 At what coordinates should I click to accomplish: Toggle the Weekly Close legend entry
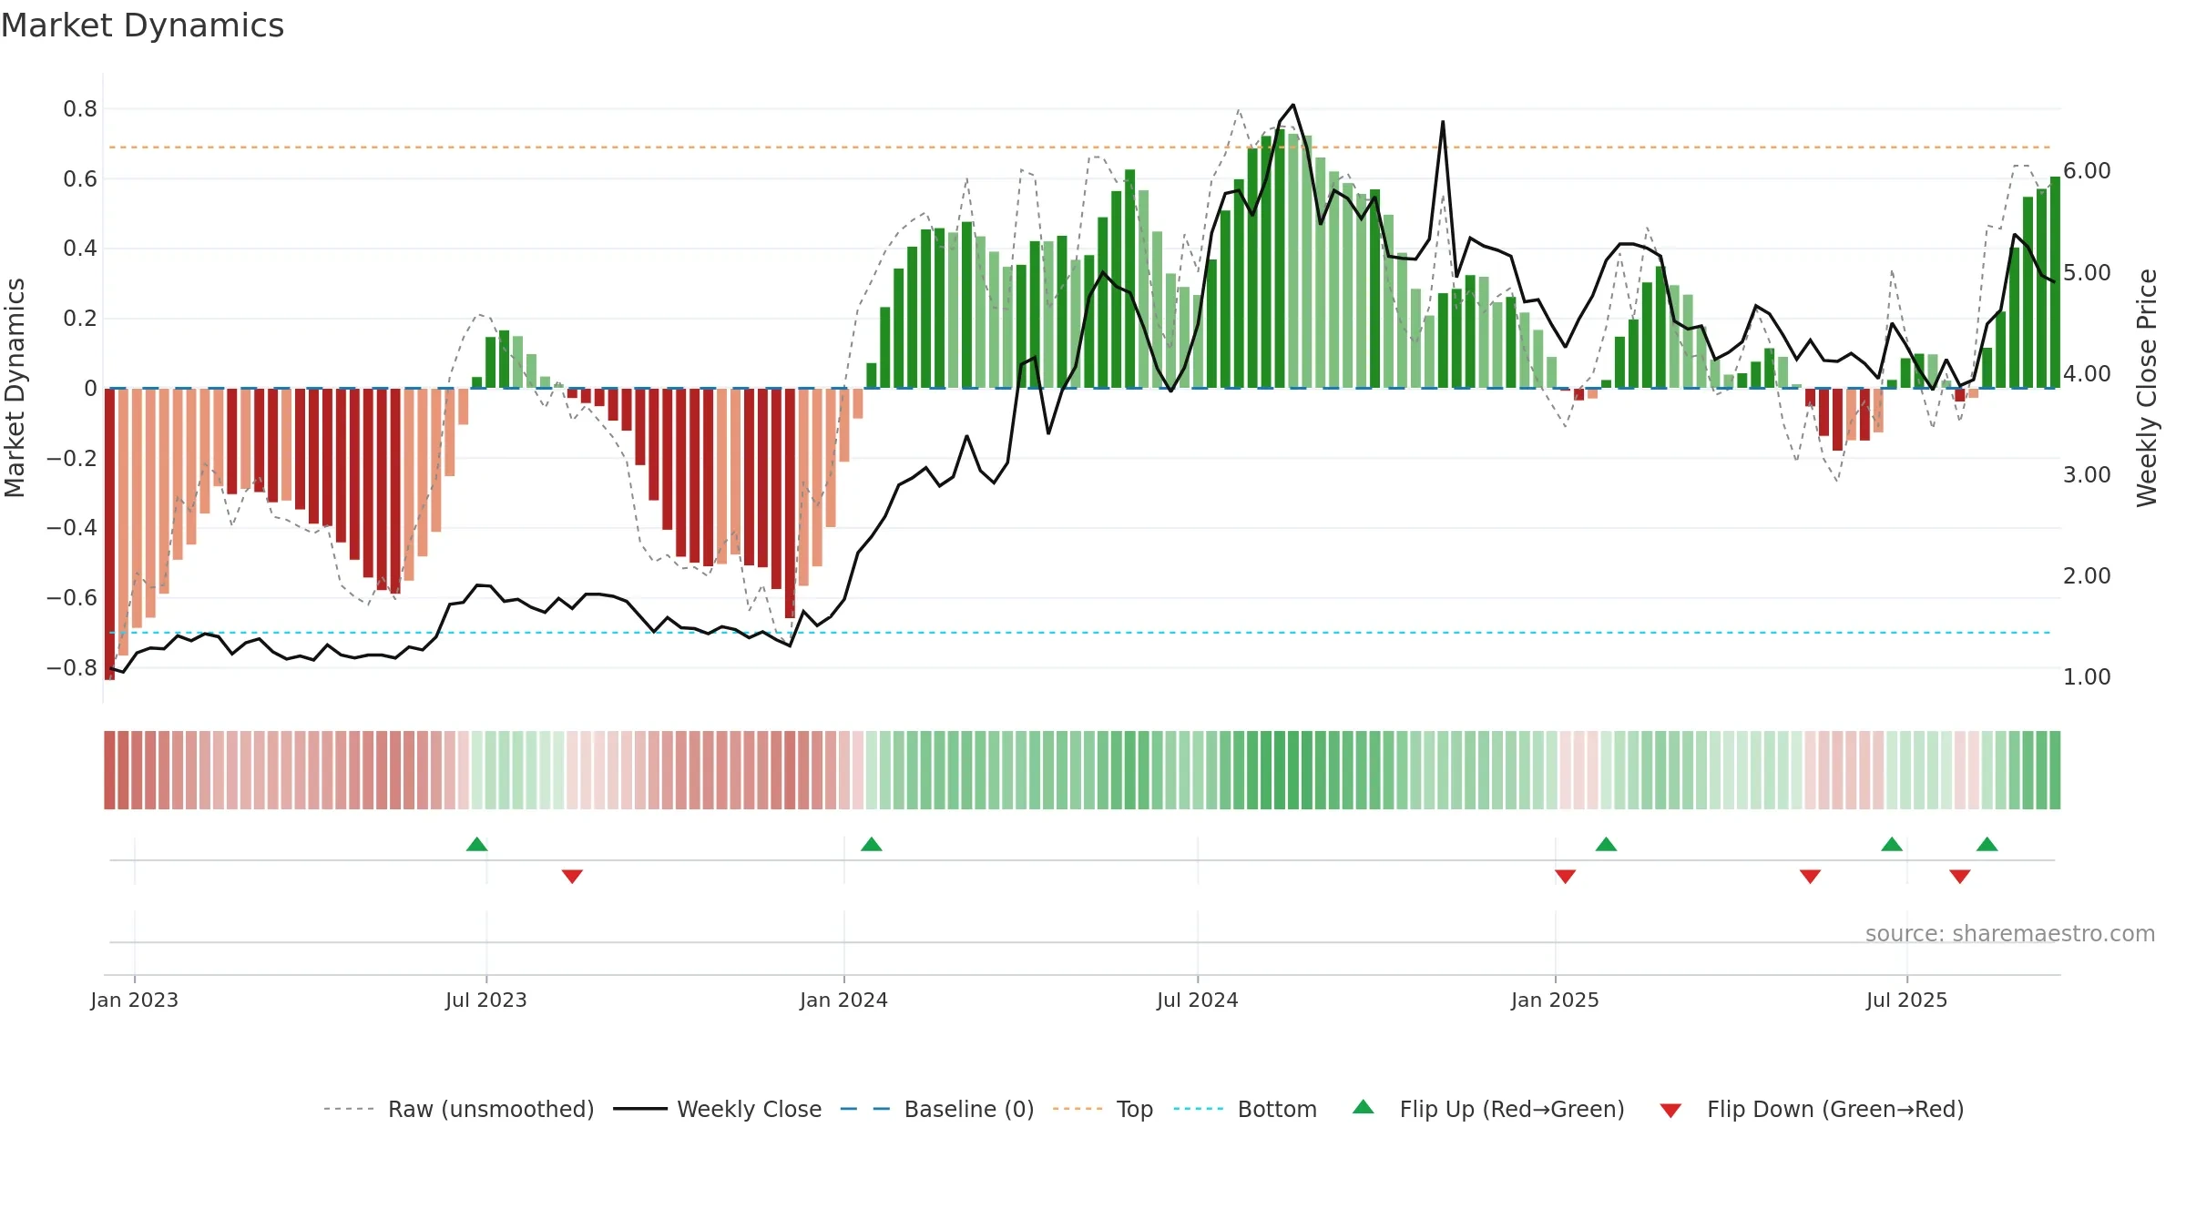(718, 1109)
